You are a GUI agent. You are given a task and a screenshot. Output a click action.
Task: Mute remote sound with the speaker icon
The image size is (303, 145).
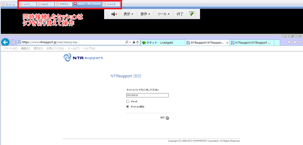point(114,14)
